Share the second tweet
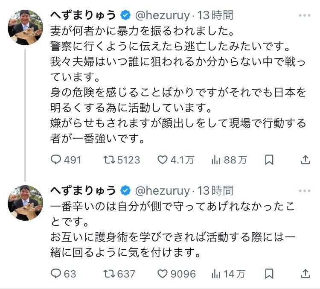This screenshot has width=320, height=289. point(305,274)
